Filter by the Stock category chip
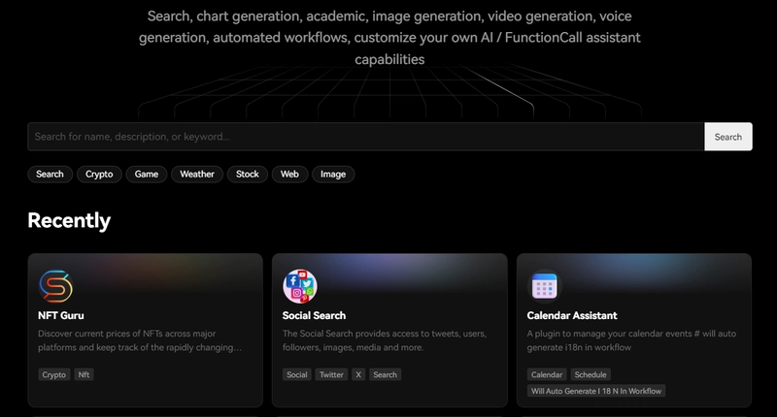Viewport: 777px width, 417px height. [248, 175]
